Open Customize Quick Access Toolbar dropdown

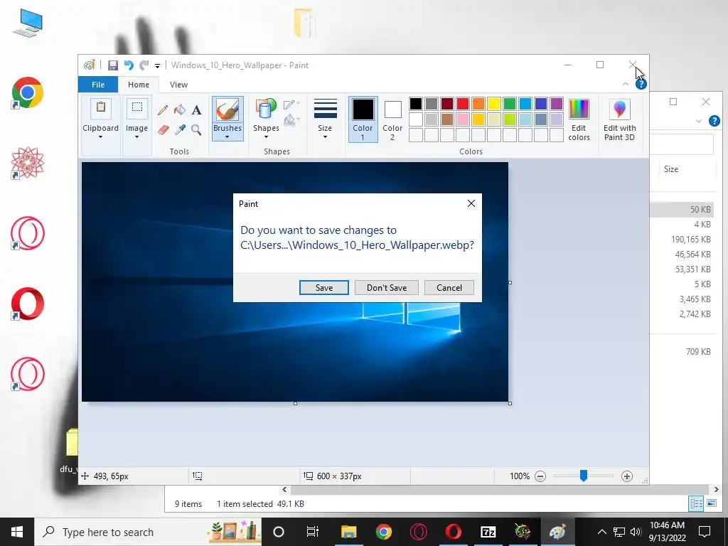point(157,66)
